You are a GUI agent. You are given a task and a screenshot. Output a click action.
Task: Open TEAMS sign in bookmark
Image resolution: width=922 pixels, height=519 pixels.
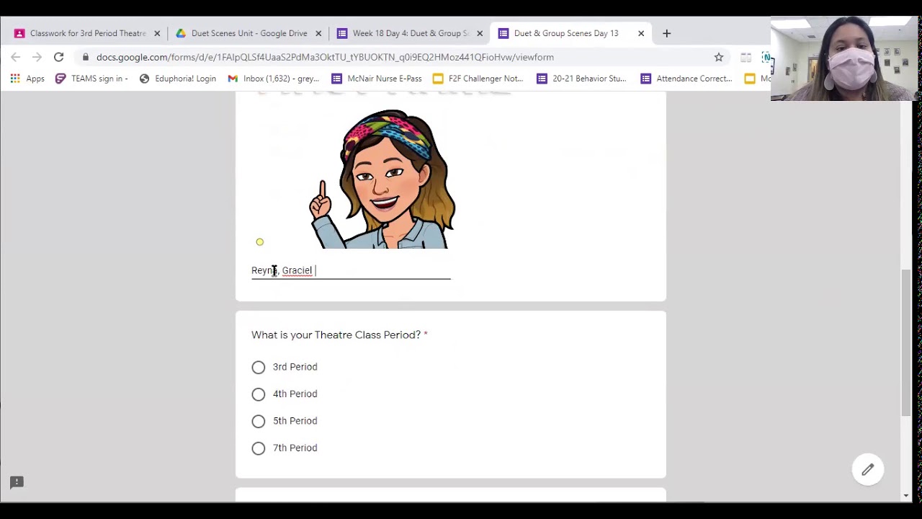click(92, 79)
